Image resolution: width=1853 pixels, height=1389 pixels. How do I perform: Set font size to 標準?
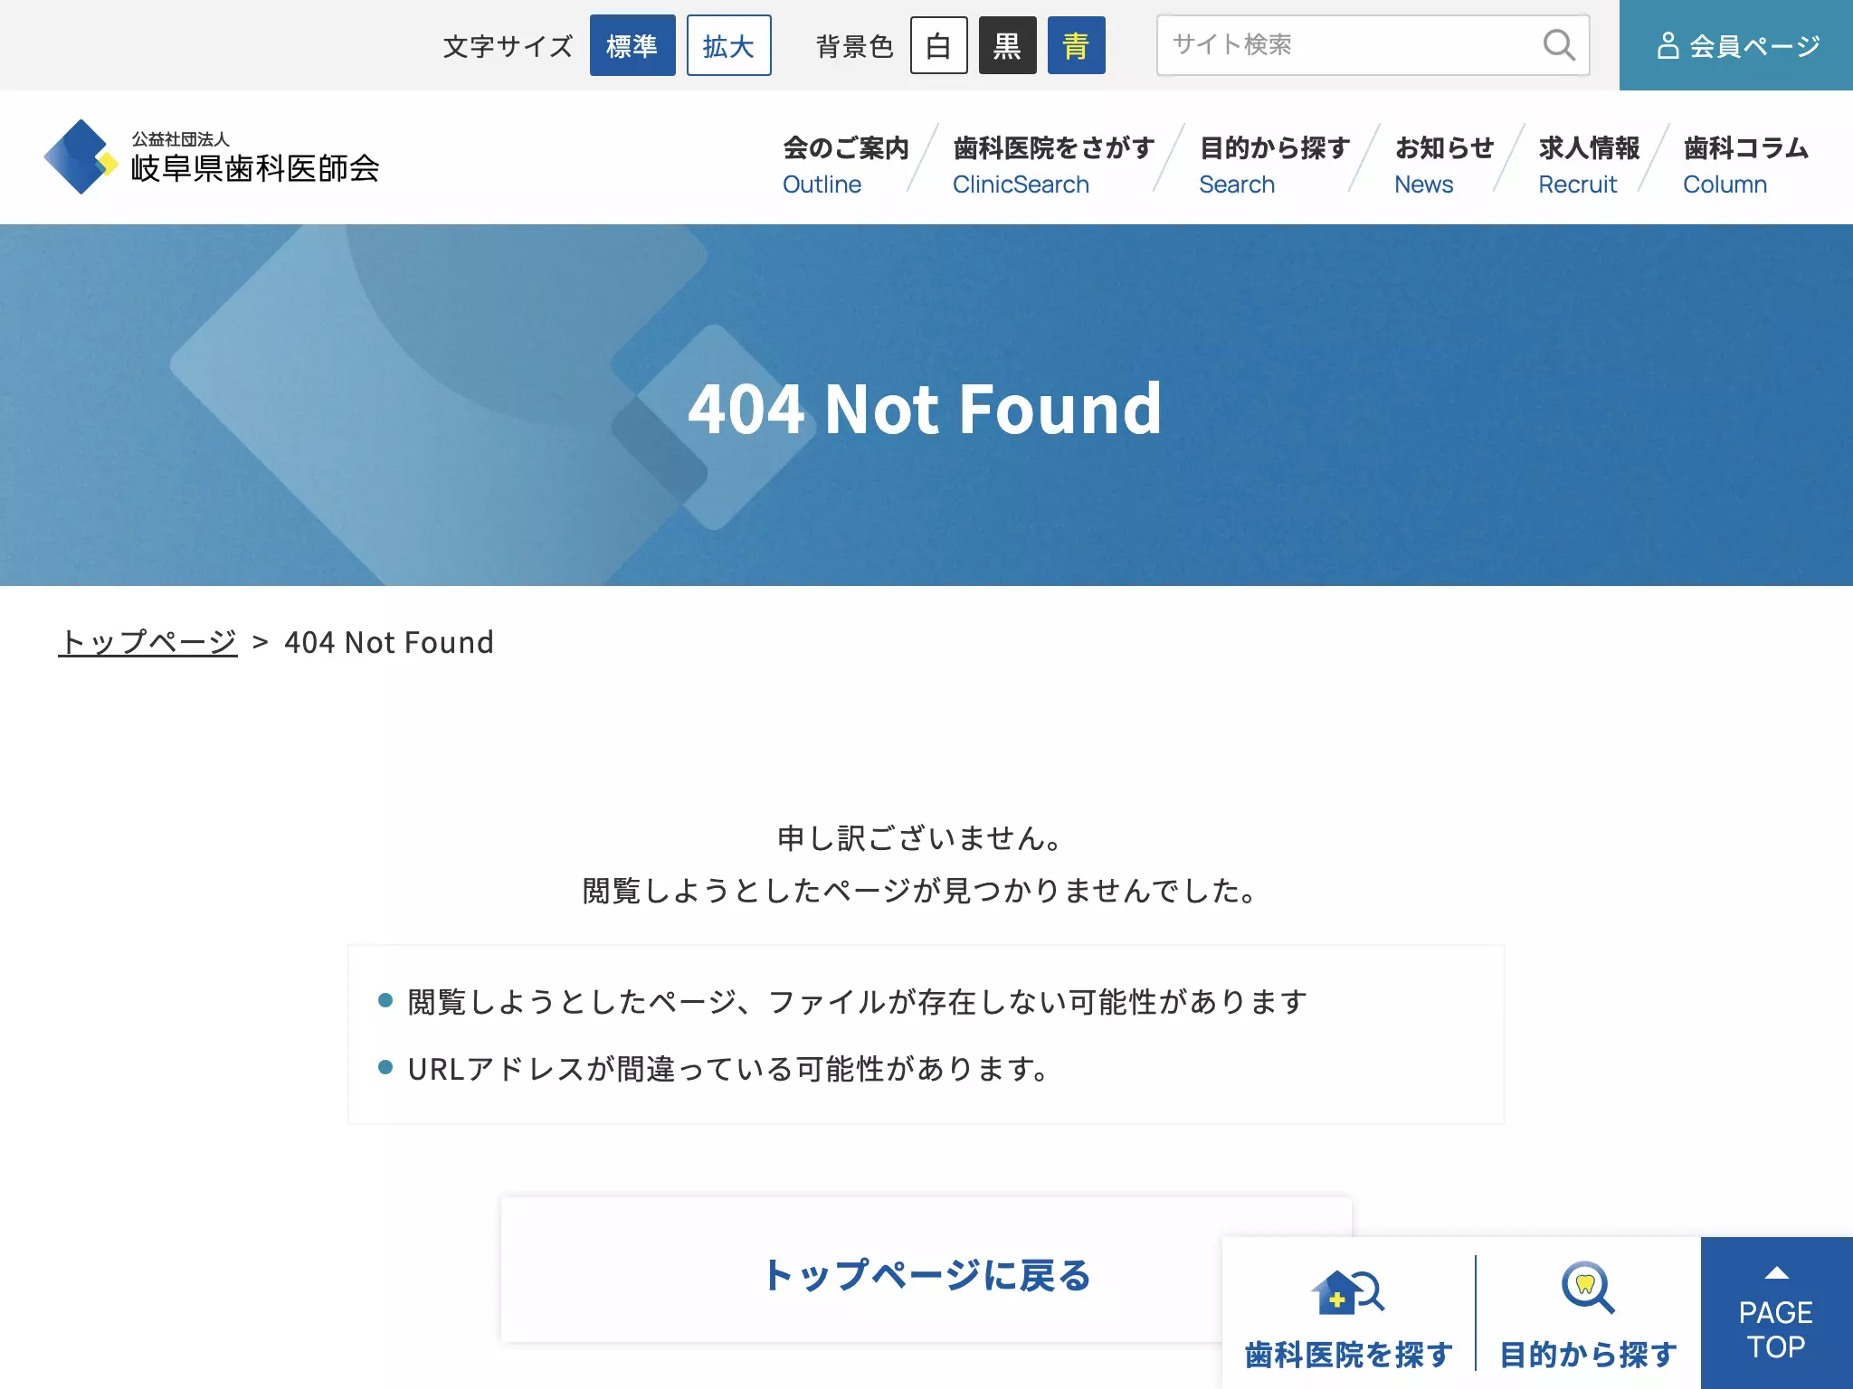(x=632, y=45)
